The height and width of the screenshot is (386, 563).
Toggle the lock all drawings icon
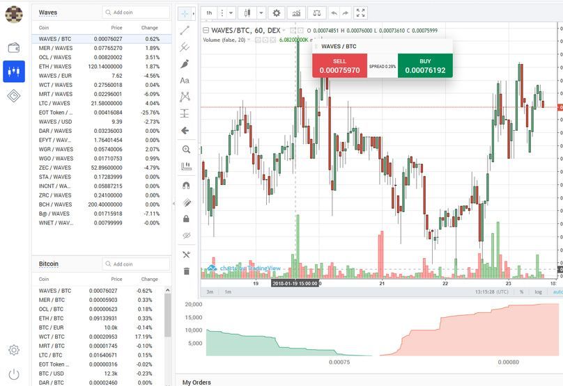186,218
